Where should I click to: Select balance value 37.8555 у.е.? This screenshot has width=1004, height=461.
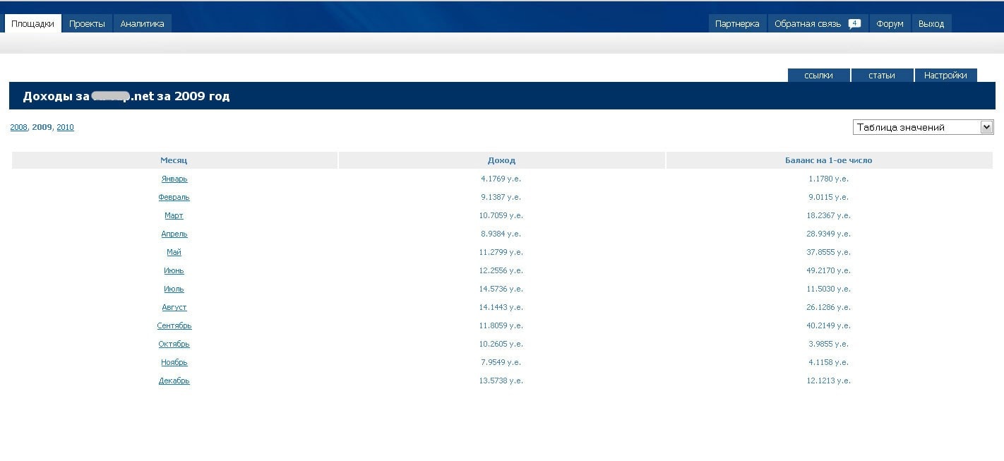click(x=829, y=252)
